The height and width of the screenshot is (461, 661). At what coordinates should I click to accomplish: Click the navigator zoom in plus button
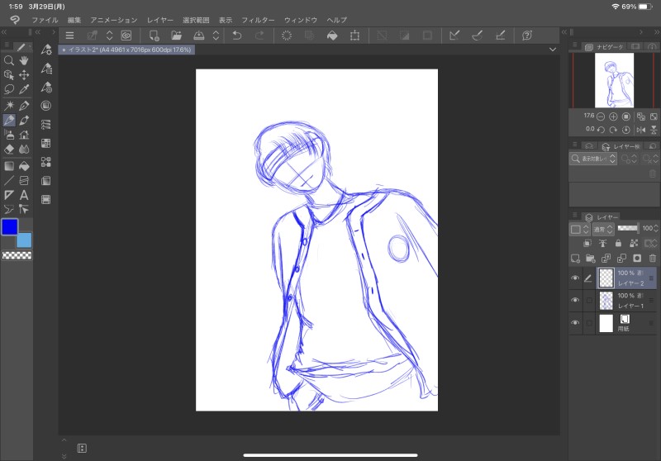(x=613, y=116)
